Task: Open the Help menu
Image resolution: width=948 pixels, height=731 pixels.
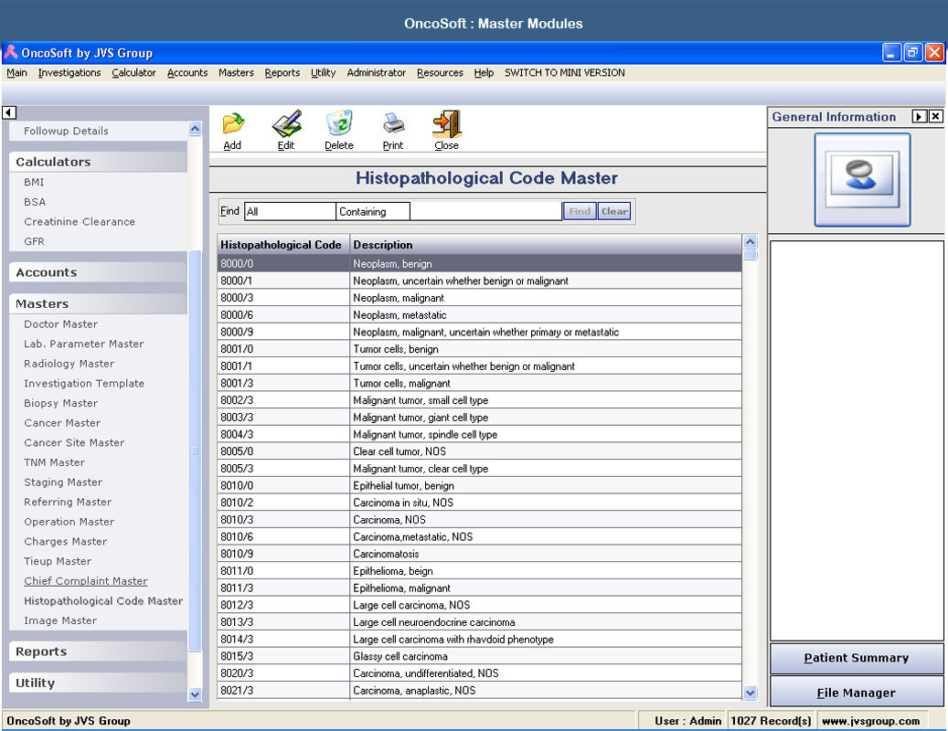Action: 484,72
